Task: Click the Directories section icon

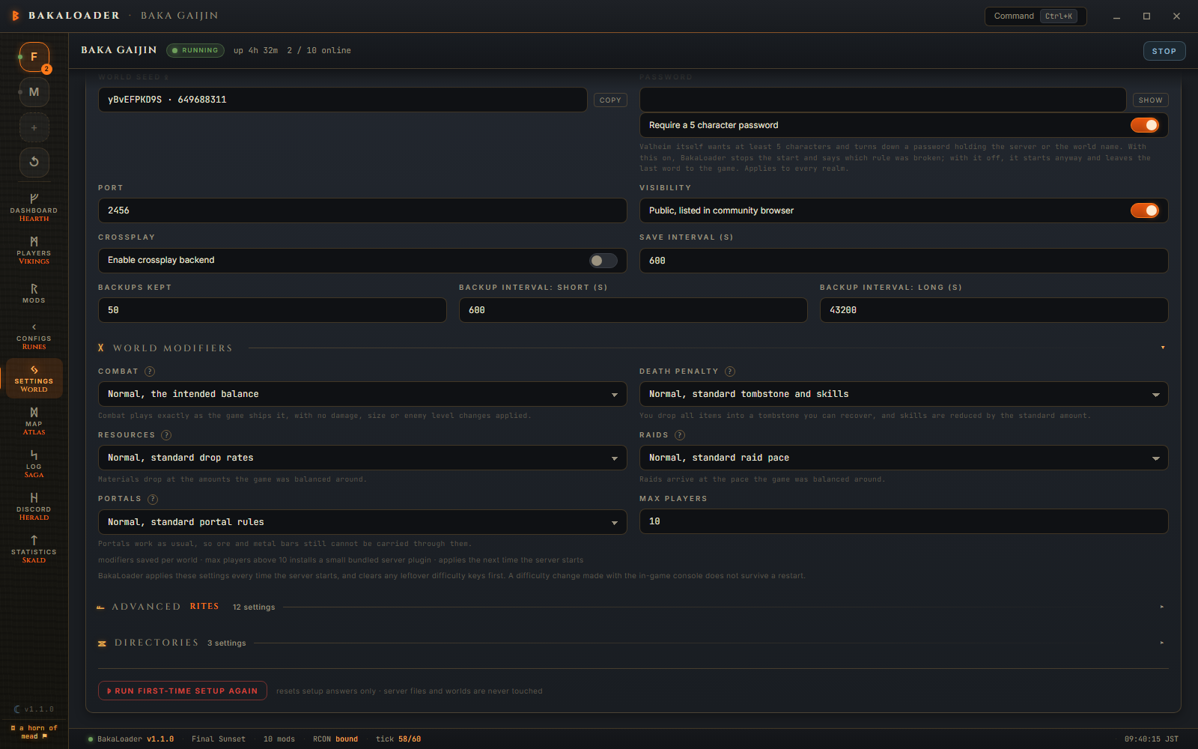Action: (x=102, y=643)
